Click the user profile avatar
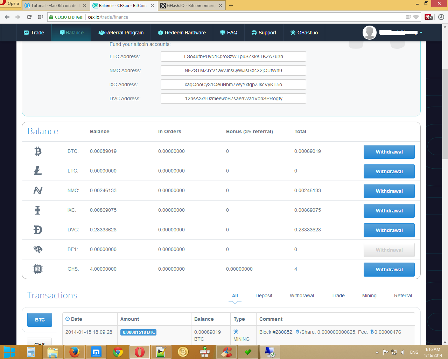Screen dimensions: 448x359 click(x=369, y=33)
